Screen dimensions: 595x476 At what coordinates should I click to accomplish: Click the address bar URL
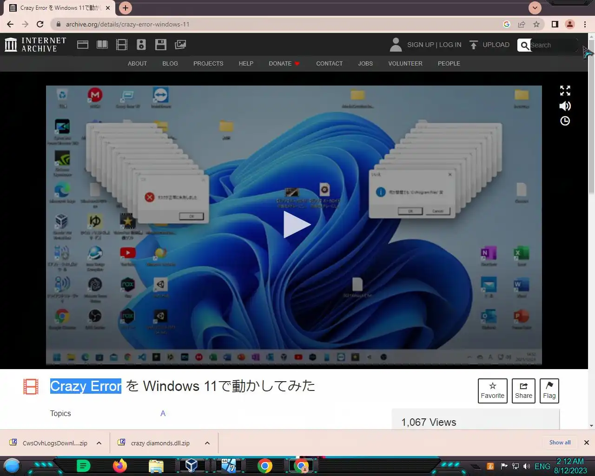click(x=127, y=24)
